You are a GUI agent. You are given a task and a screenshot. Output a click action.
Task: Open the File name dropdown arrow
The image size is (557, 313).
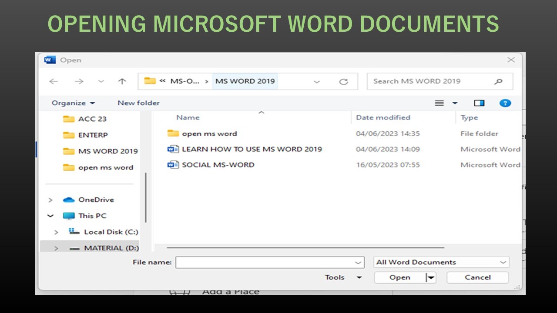359,263
